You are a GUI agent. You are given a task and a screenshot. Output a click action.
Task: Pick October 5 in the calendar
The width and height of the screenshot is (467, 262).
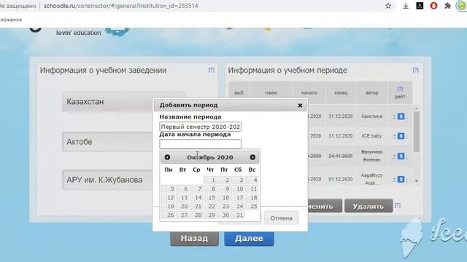pos(169,188)
